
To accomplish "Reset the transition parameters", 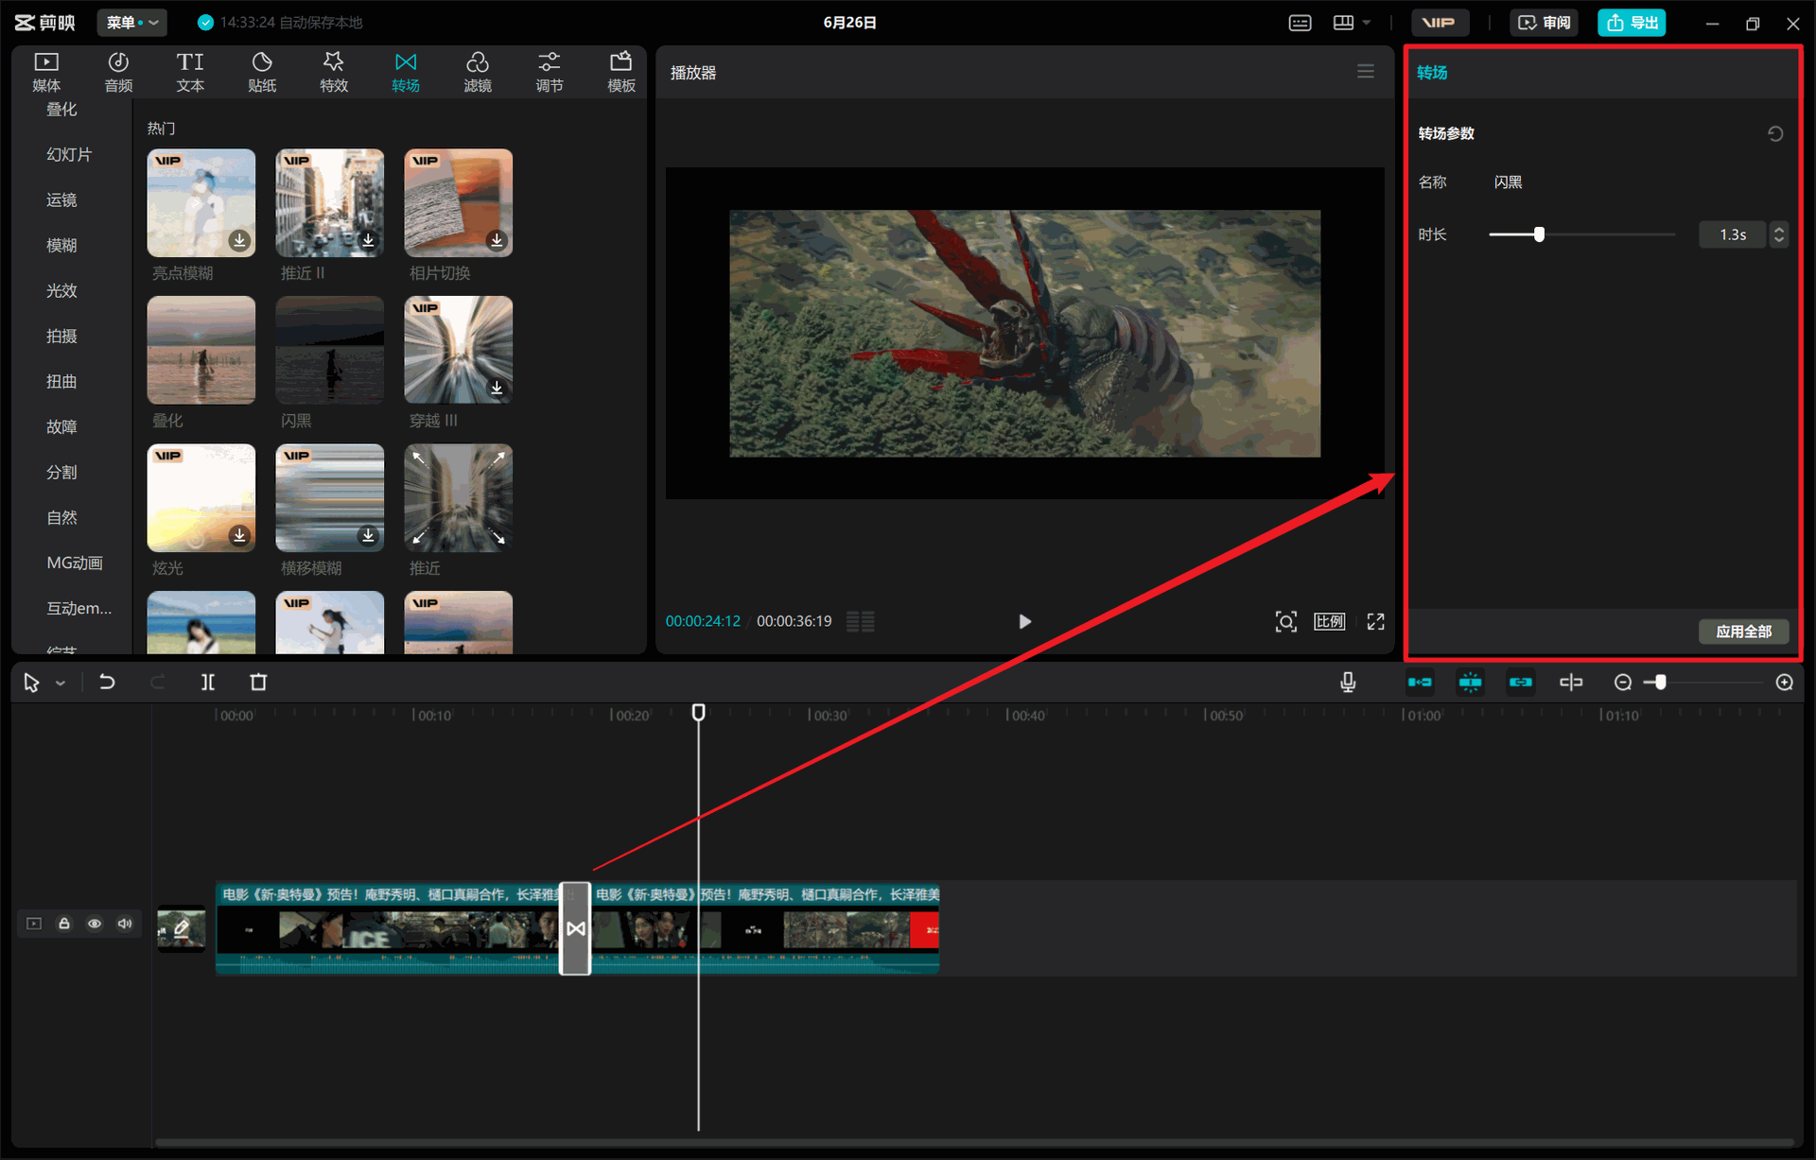I will [1775, 133].
